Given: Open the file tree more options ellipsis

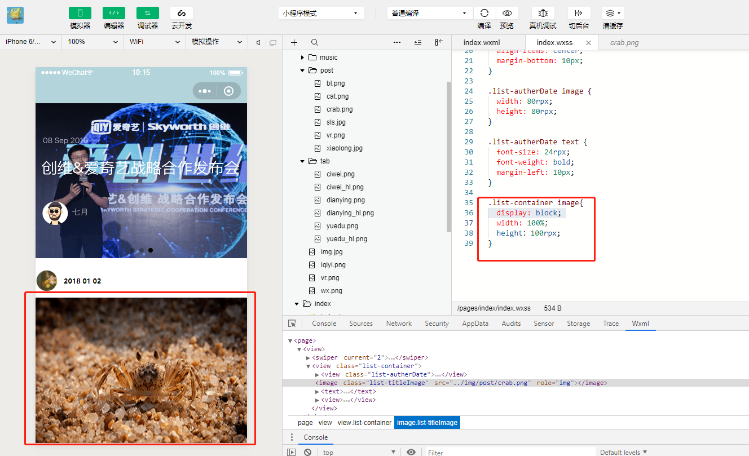Looking at the screenshot, I should [x=397, y=42].
